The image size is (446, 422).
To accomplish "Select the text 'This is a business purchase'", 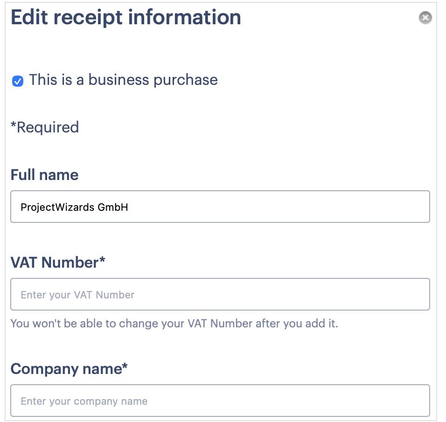I will [x=124, y=80].
